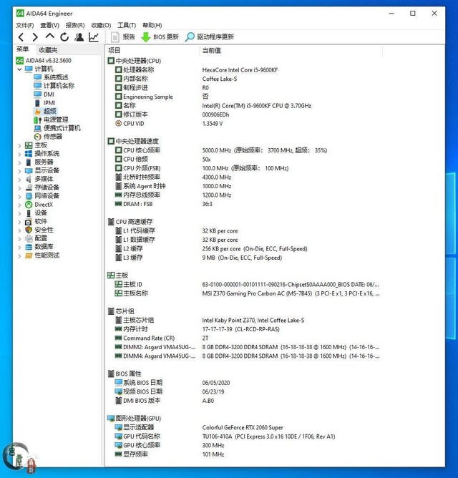Select 便携式计算机 in the tree
This screenshot has width=458, height=478.
[57, 128]
